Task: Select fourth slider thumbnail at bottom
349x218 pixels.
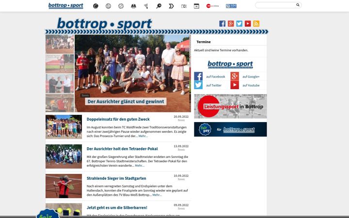Action: [60, 103]
